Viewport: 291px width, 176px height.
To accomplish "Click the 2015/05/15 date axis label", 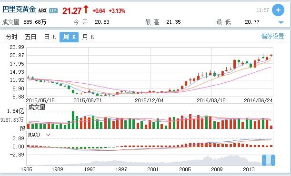I will tap(40, 100).
